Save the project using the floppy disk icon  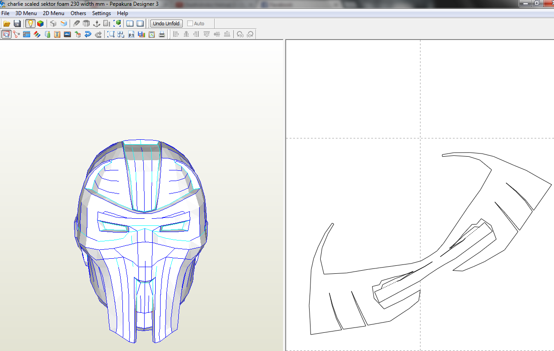pyautogui.click(x=17, y=24)
